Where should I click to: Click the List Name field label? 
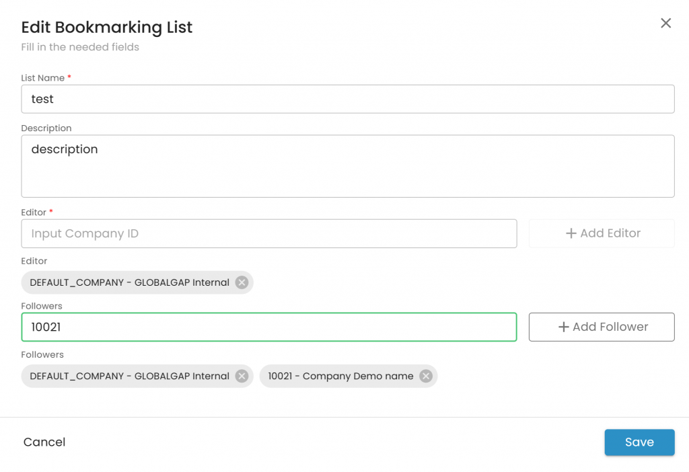pos(42,78)
